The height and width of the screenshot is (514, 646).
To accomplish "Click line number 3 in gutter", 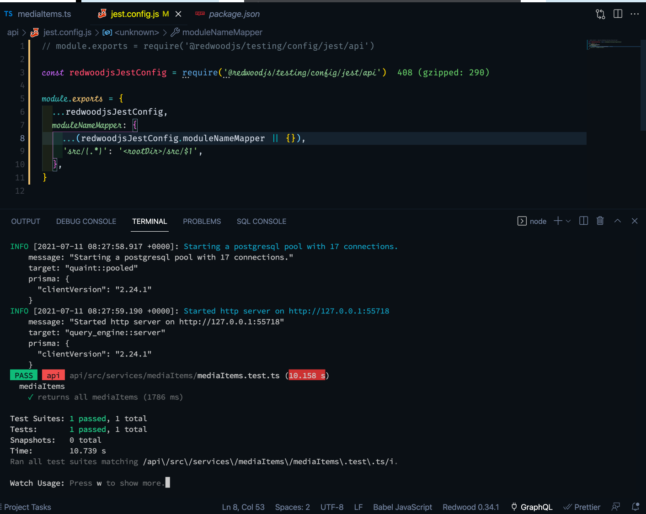I will (22, 73).
